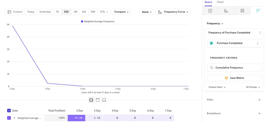Select the Retention report type icon
The width and height of the screenshot is (265, 123).
pos(258,11)
